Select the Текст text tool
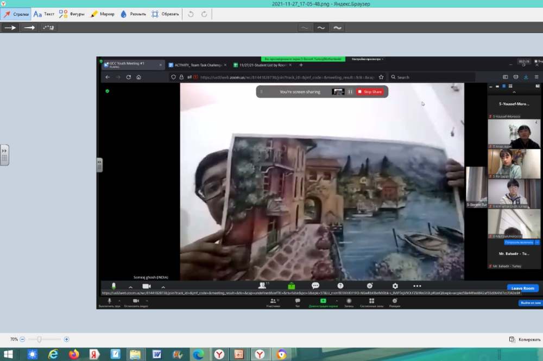Screen dimensions: 543x361 pos(44,14)
